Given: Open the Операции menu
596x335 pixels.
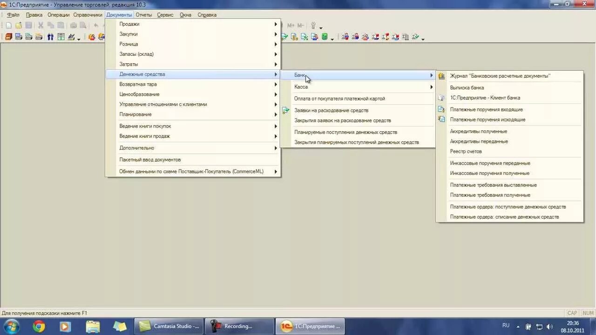Looking at the screenshot, I should [x=58, y=15].
